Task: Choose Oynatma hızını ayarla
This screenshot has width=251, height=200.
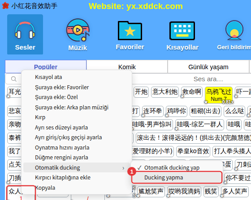Action: click(77, 147)
